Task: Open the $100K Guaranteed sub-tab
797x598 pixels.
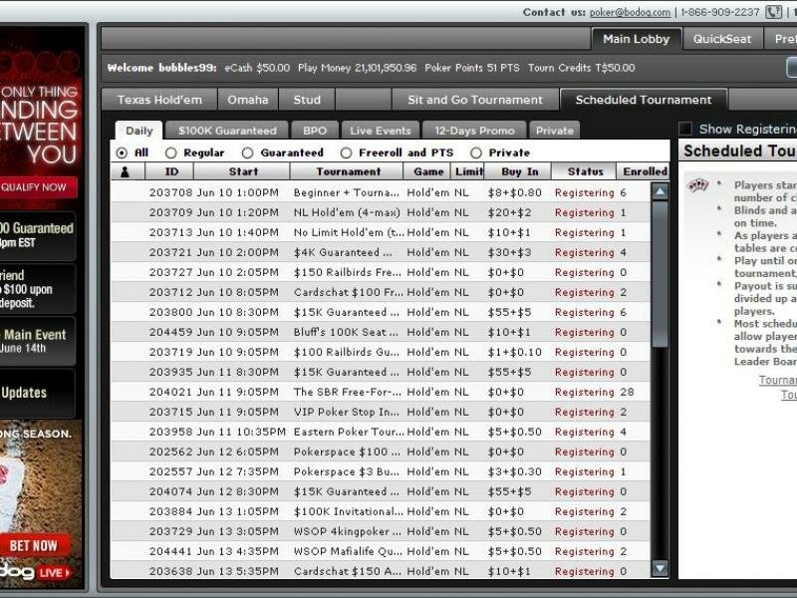Action: (227, 131)
